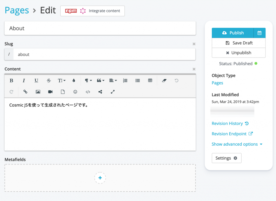Click the insert link icon
The width and height of the screenshot is (276, 201).
click(x=25, y=92)
